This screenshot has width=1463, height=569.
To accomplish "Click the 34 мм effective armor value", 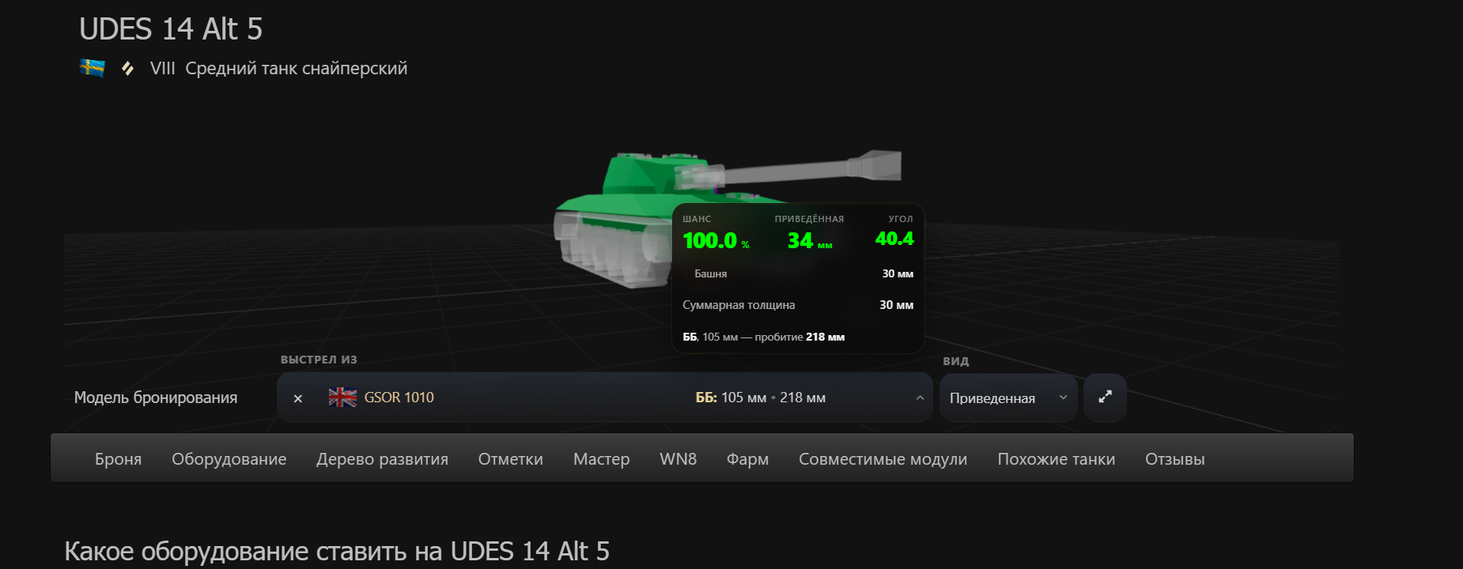I will (810, 240).
